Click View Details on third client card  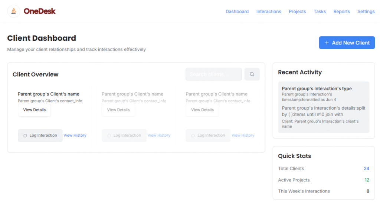pyautogui.click(x=202, y=110)
